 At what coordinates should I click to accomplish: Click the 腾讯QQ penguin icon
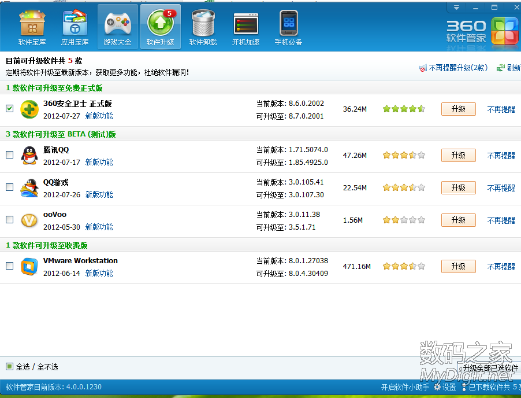[29, 156]
